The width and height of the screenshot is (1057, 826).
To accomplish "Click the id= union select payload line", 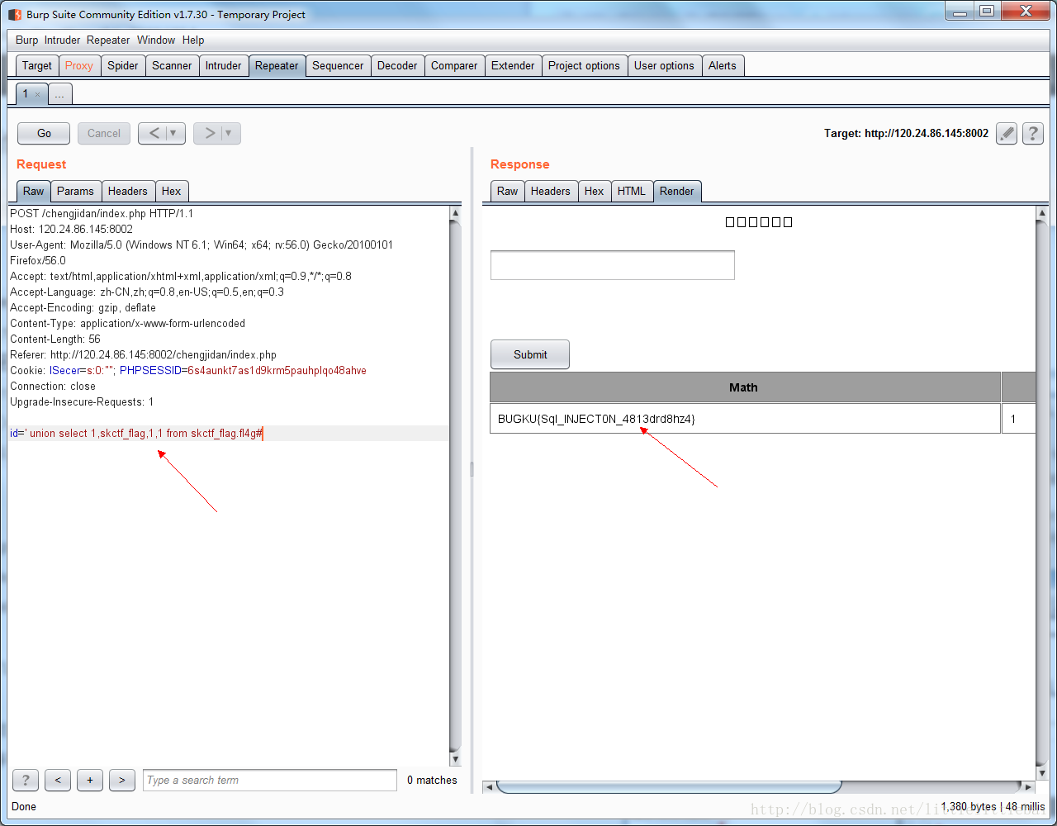I will [136, 433].
